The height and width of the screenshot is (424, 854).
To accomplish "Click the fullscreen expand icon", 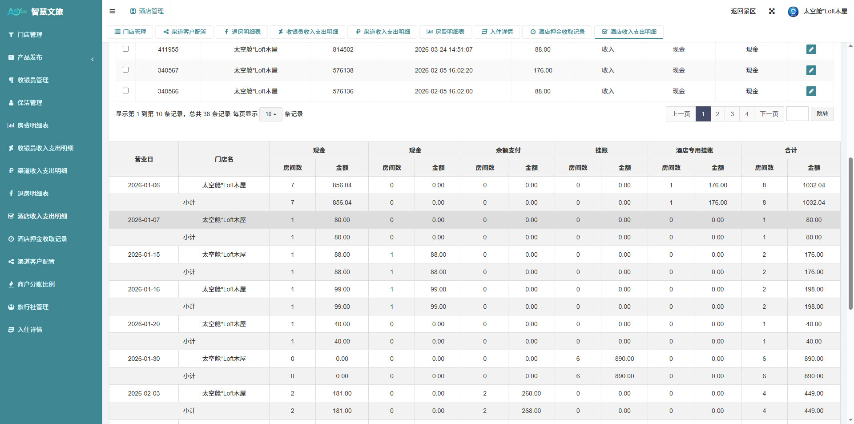I will point(772,11).
